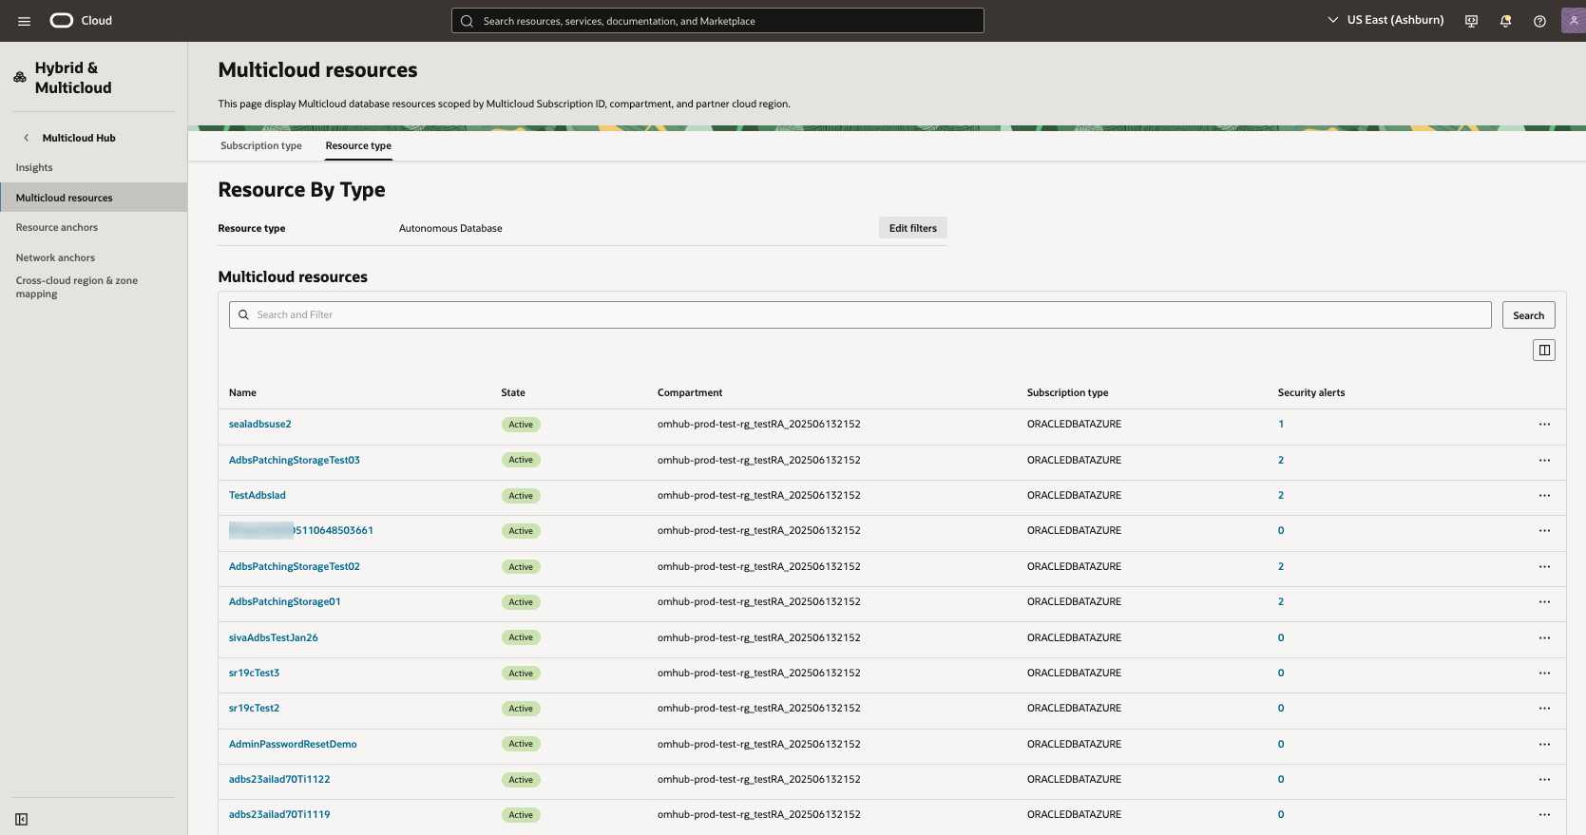Open the sr19cTest3 resource link

[x=255, y=673]
